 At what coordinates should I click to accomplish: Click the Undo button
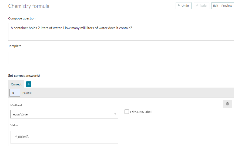[x=183, y=6]
